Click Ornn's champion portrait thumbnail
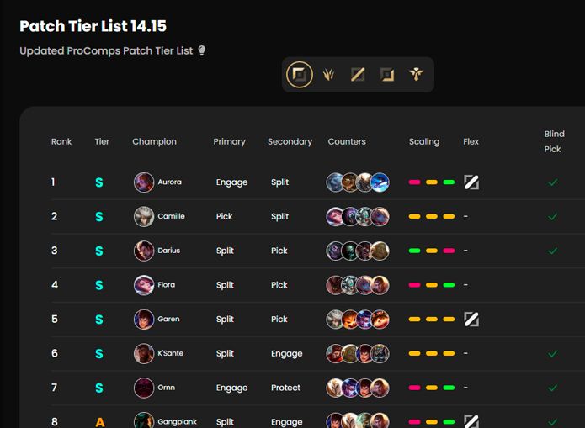The height and width of the screenshot is (428, 585). point(144,388)
